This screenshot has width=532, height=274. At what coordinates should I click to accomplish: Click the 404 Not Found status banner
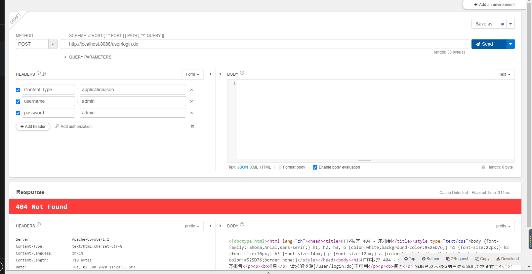click(265, 207)
